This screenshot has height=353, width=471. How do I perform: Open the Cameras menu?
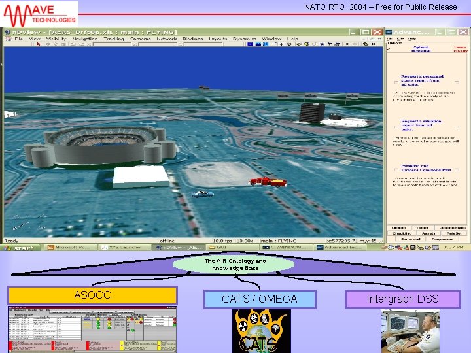coord(140,39)
